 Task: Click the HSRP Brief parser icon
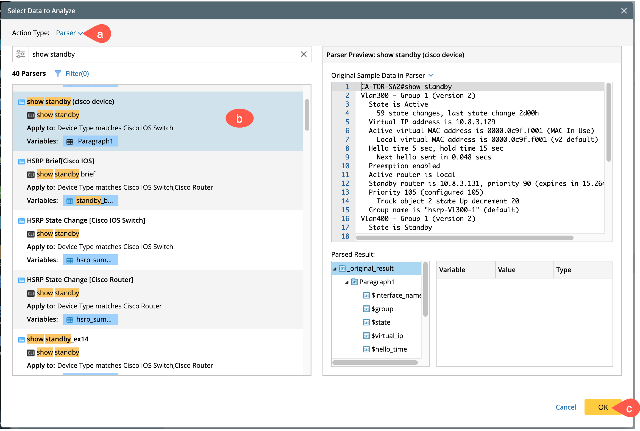point(21,161)
